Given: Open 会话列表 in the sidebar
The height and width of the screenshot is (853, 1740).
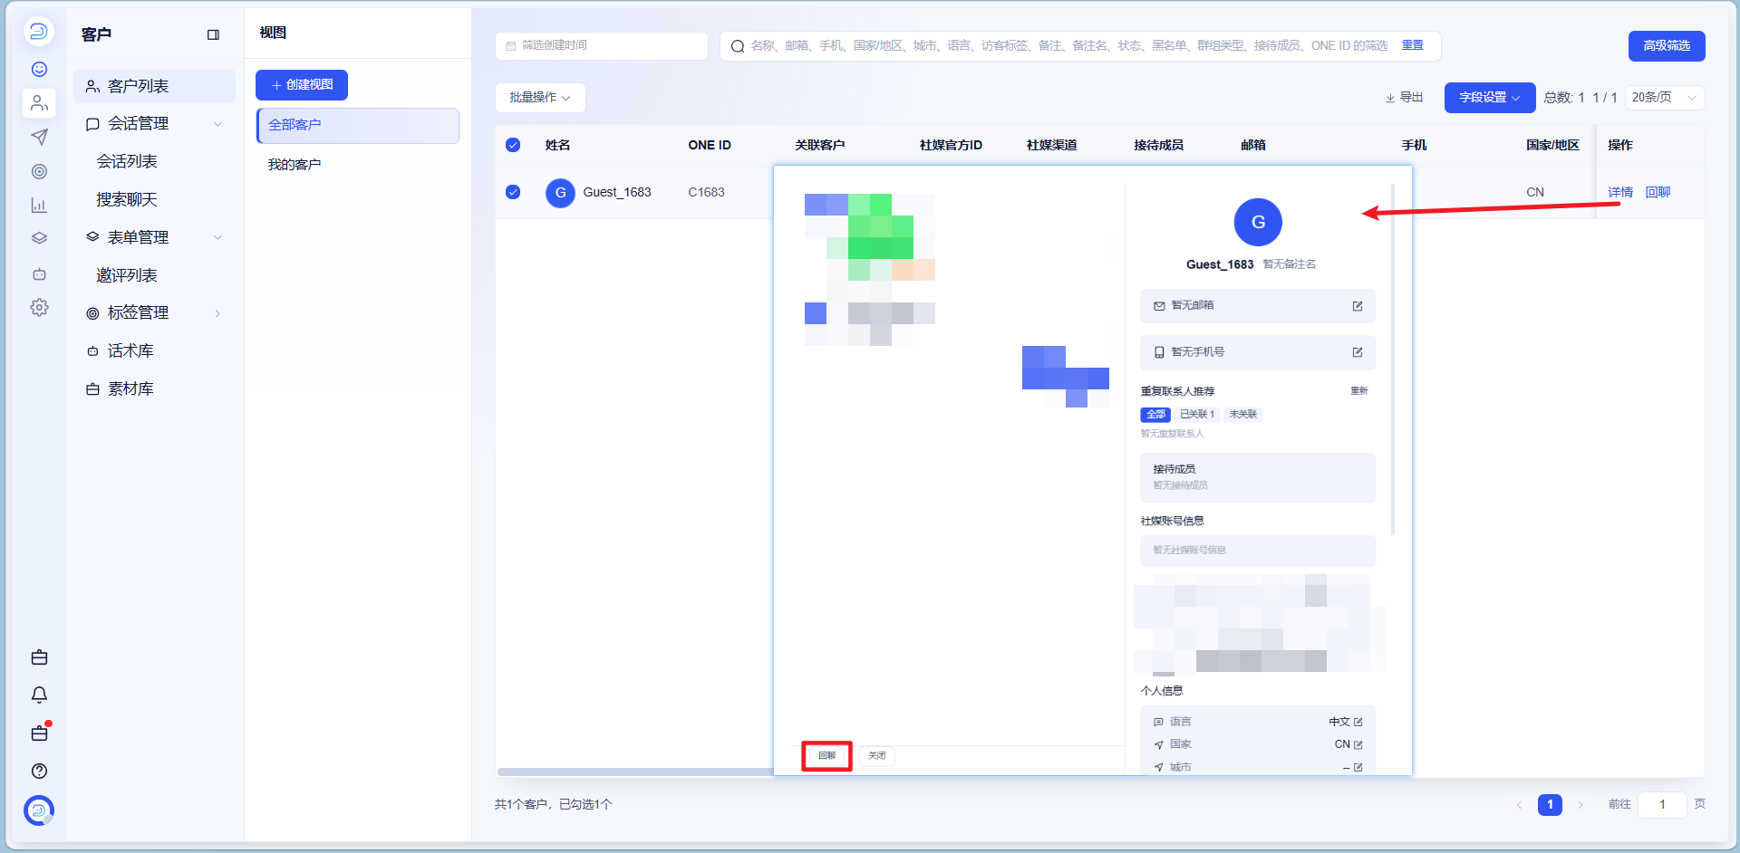Looking at the screenshot, I should tap(127, 161).
